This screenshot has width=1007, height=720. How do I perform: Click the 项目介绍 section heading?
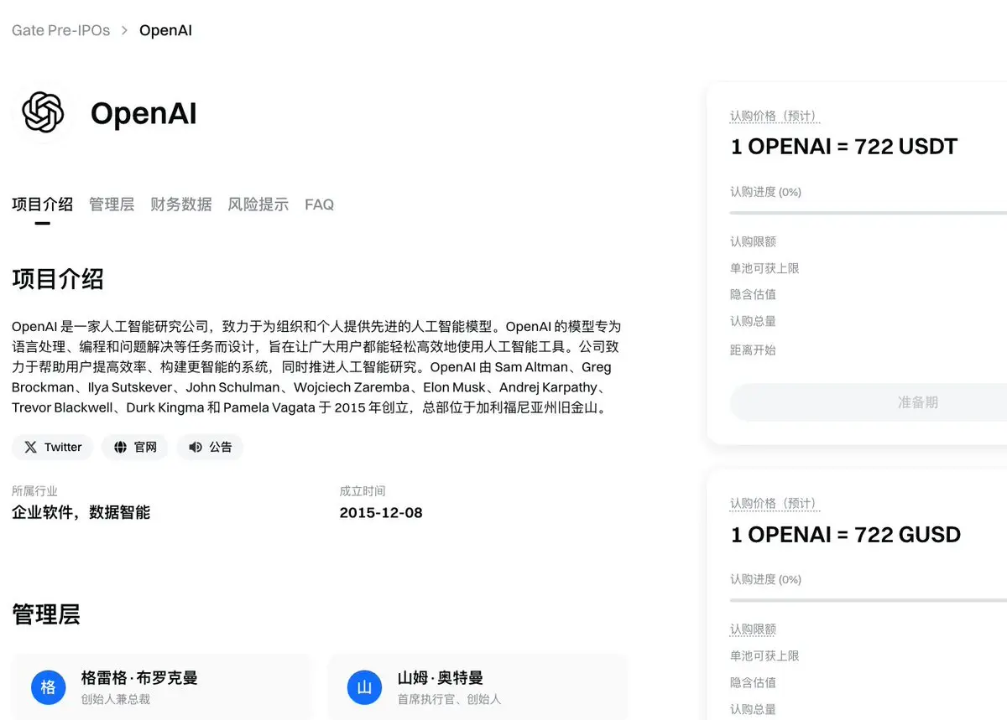(x=58, y=279)
